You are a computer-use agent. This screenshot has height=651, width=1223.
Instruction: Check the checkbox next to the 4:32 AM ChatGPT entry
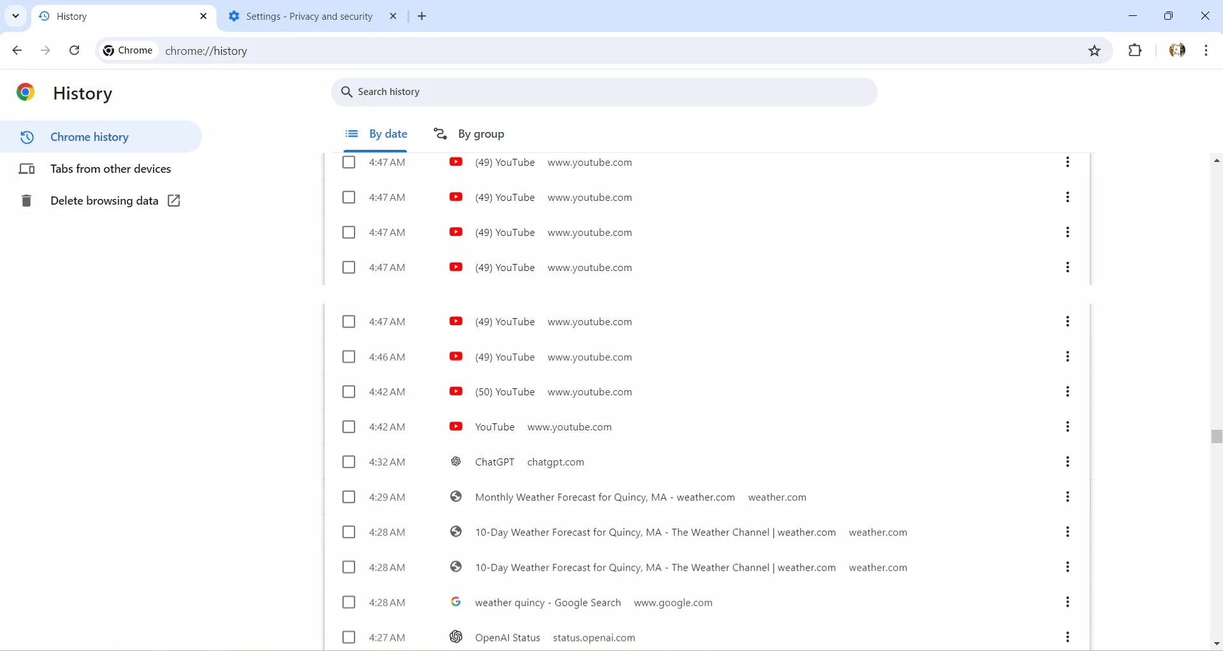coord(349,462)
